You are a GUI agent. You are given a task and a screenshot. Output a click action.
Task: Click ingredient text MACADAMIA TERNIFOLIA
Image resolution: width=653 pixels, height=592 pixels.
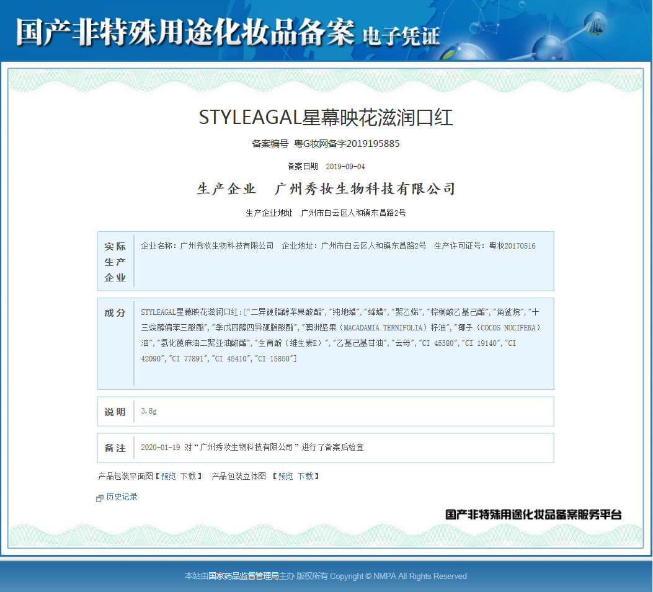(x=383, y=328)
